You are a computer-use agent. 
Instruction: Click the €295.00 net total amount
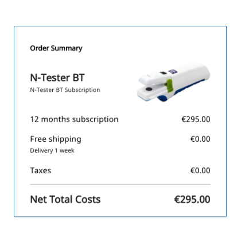coord(192,199)
